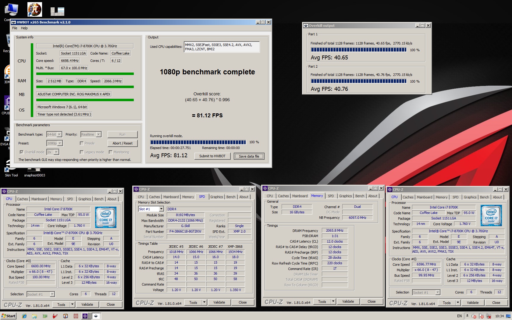Switch to Mainboard tab in CPU-Z SPD window
This screenshot has width=512, height=320.
171,197
